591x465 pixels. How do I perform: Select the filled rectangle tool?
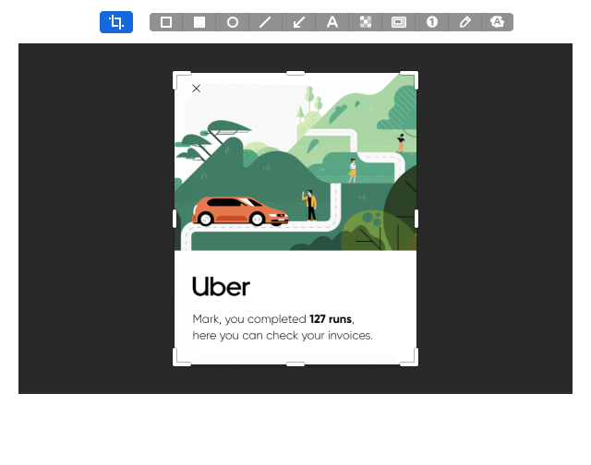199,22
